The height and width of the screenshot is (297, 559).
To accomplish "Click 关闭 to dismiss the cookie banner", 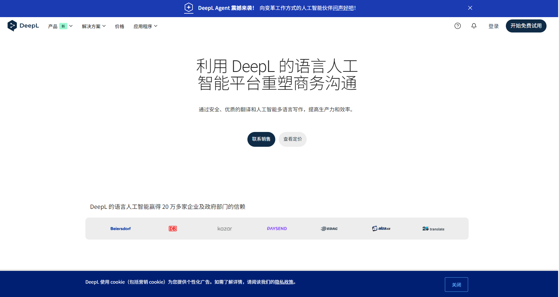I will coord(456,285).
